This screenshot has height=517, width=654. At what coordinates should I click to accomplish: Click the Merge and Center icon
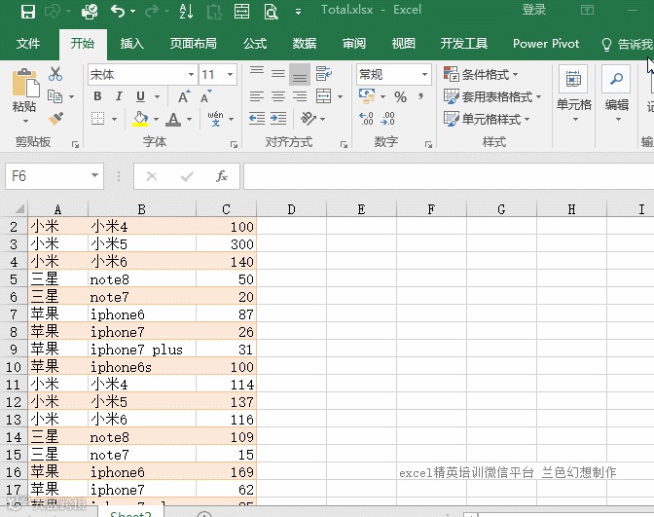pos(324,96)
